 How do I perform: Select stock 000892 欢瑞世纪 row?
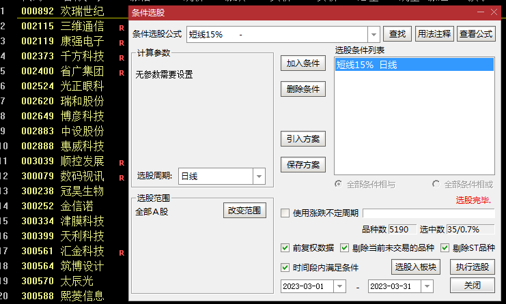click(63, 11)
